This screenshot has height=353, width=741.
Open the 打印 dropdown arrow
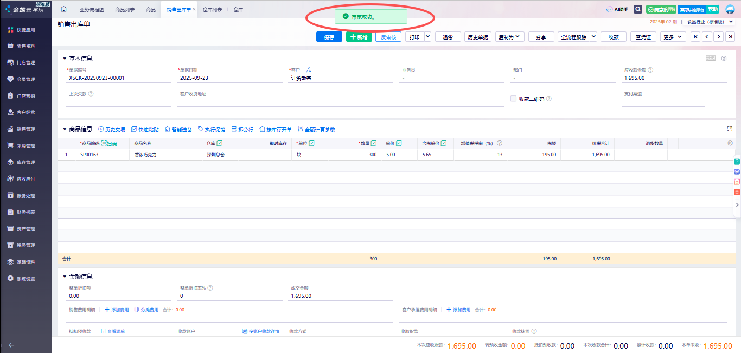427,37
